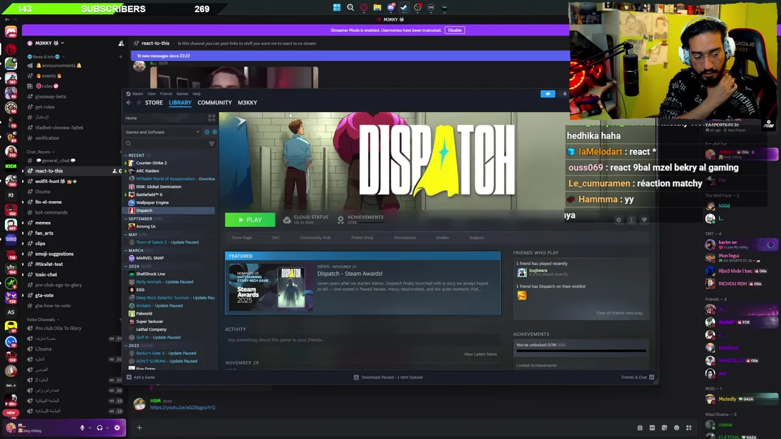
Task: Open Friends & Chat icon in Steam
Action: coord(652,377)
